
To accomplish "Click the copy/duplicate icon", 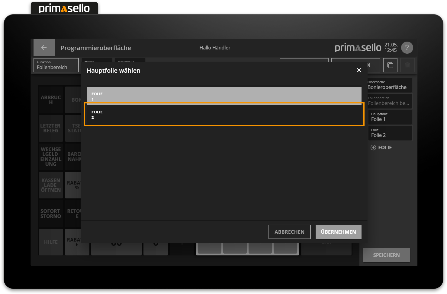I will [390, 65].
